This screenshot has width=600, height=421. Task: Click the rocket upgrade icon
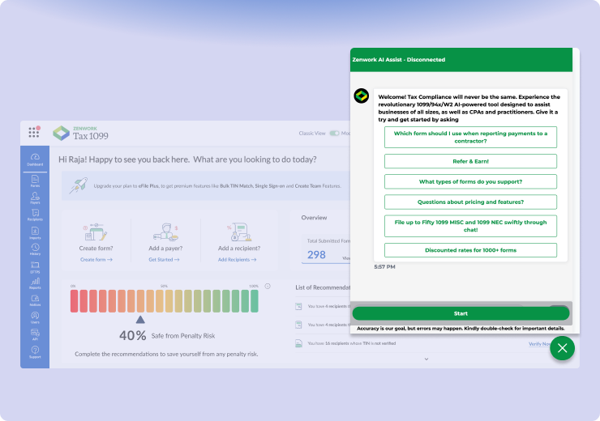coord(79,185)
